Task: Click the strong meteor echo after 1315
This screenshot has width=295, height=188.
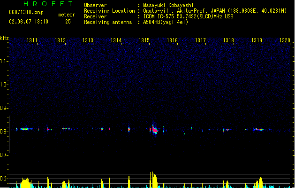Action: (x=154, y=129)
